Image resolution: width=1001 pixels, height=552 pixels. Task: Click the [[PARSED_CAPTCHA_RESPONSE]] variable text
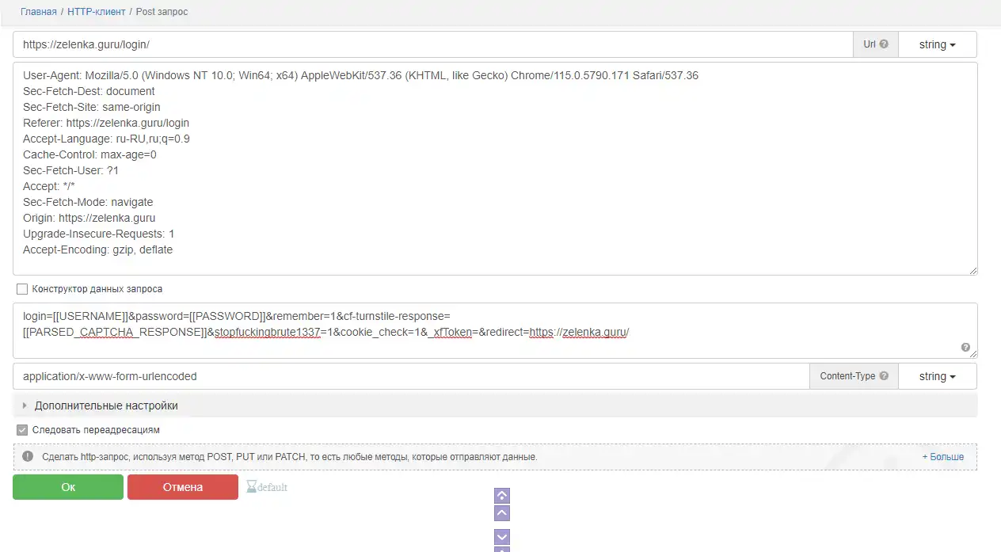[116, 332]
